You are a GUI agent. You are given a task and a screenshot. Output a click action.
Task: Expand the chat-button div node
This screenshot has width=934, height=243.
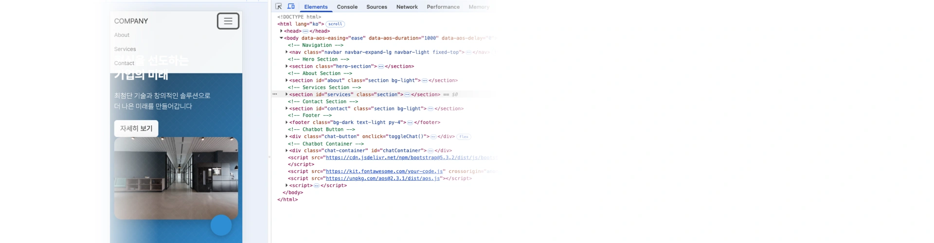tap(287, 137)
